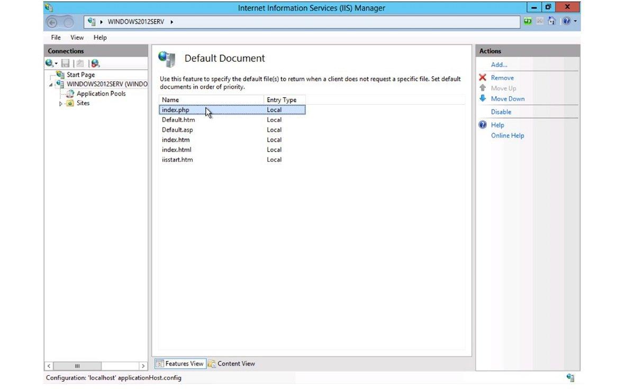This screenshot has width=635, height=389.
Task: Click the Application Pools gear icon in tree
Action: click(70, 94)
